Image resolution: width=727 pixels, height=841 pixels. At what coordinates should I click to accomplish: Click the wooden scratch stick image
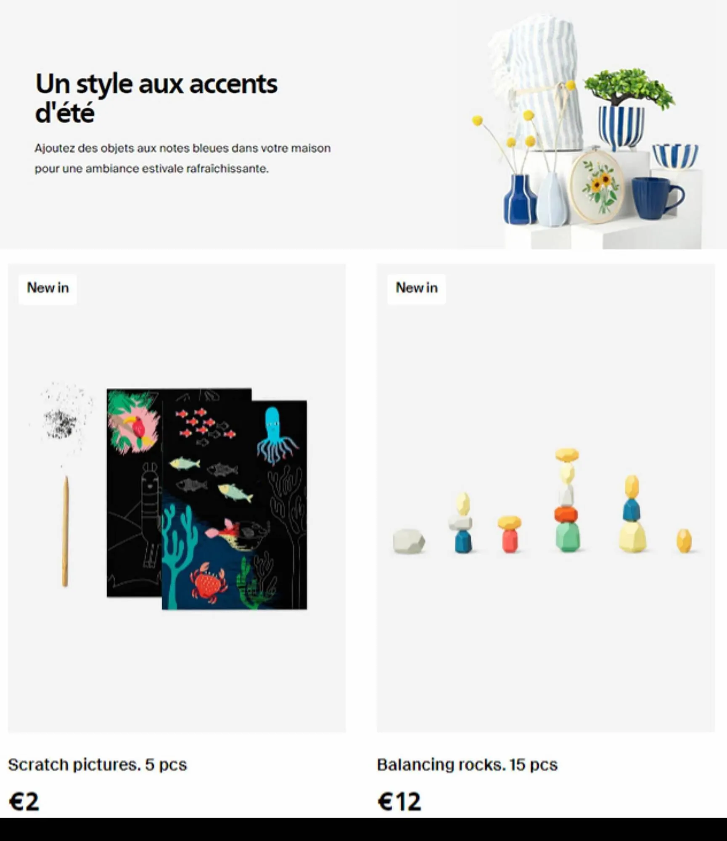coord(65,531)
